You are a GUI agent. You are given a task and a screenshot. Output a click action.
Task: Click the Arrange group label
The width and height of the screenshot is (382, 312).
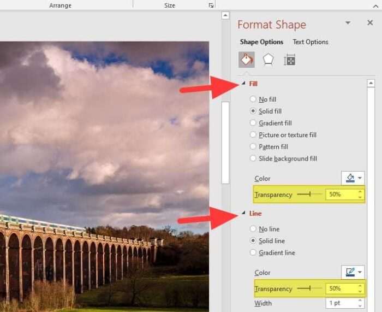click(x=60, y=5)
